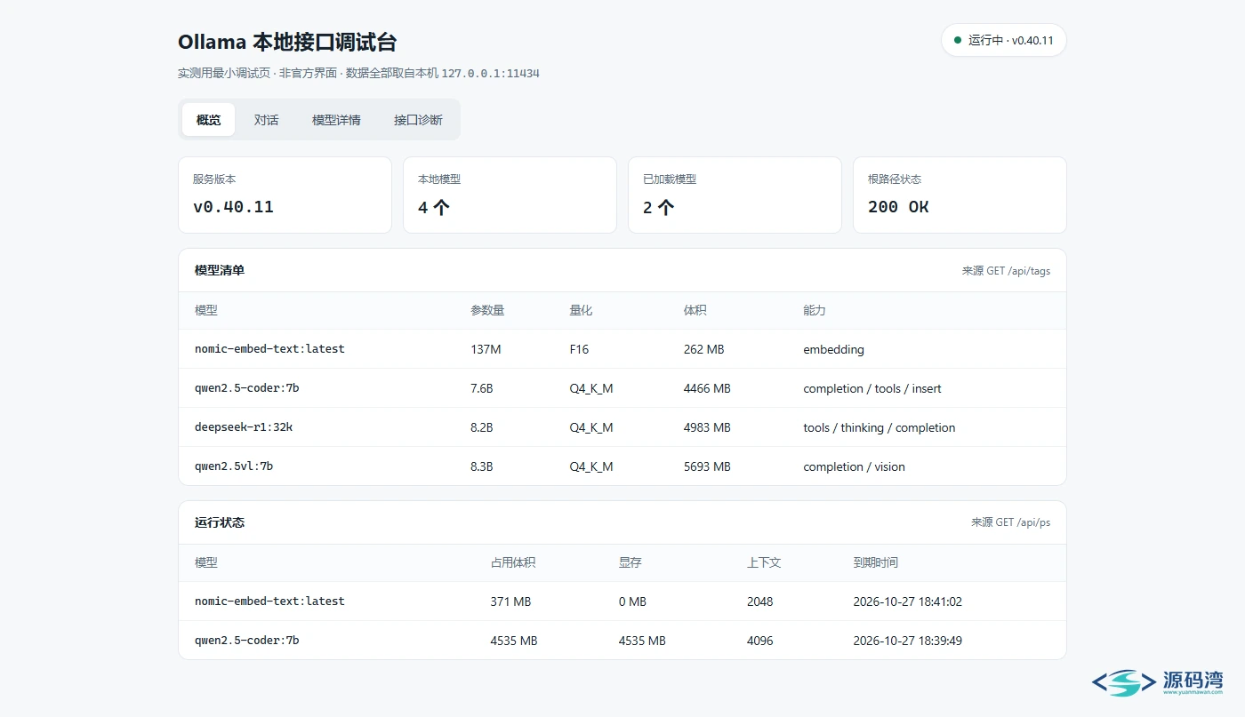Select qwen2.5-coder:7b in 运行状态 table

(x=622, y=641)
